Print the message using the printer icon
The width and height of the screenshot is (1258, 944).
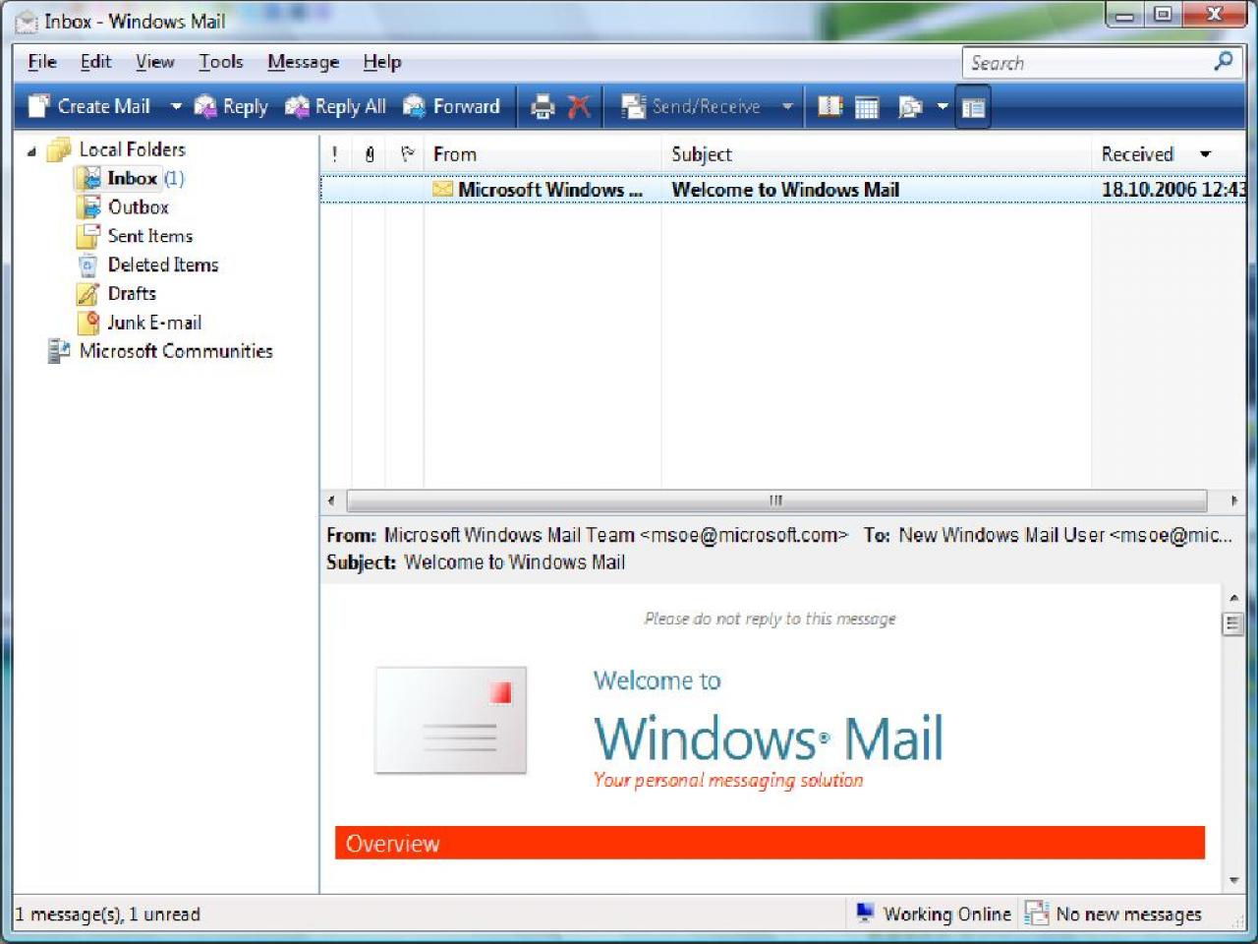coord(543,106)
